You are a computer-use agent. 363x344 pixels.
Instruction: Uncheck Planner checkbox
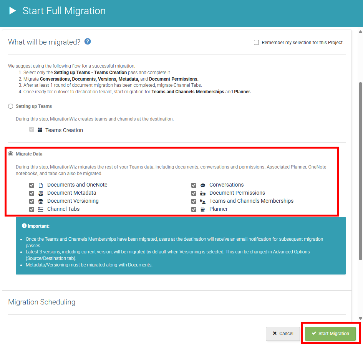(194, 209)
